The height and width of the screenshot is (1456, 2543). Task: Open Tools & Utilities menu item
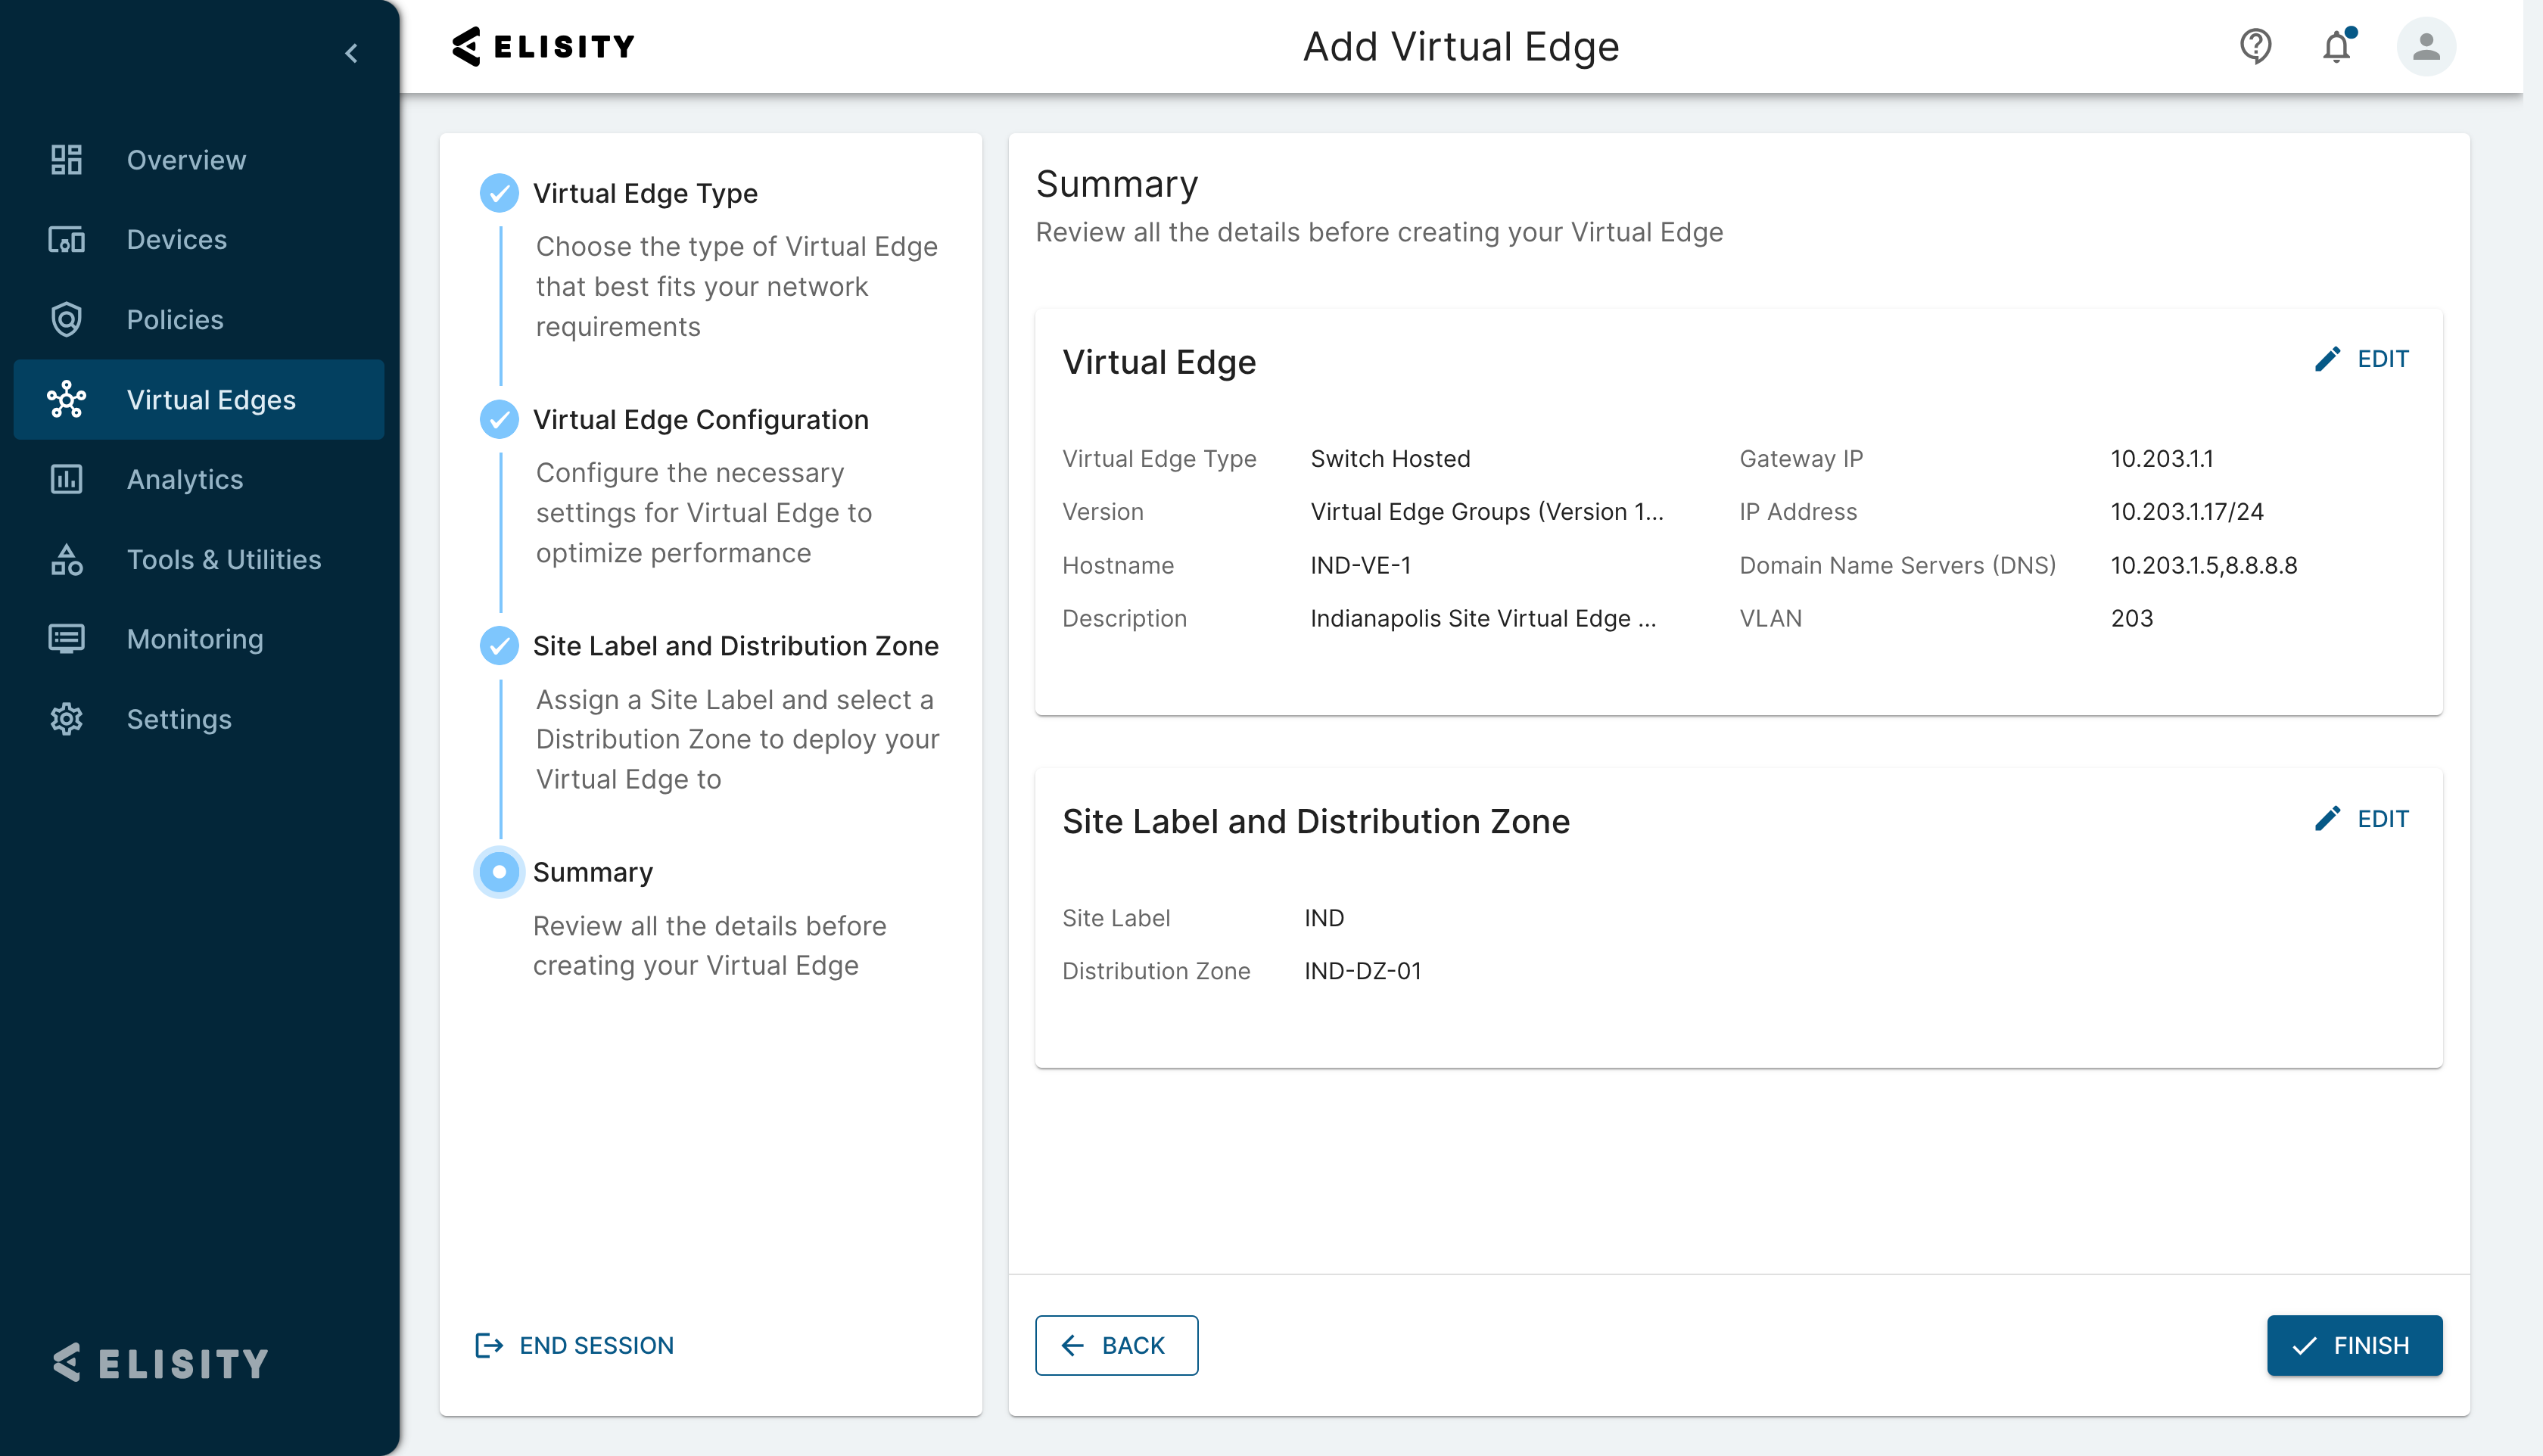223,560
